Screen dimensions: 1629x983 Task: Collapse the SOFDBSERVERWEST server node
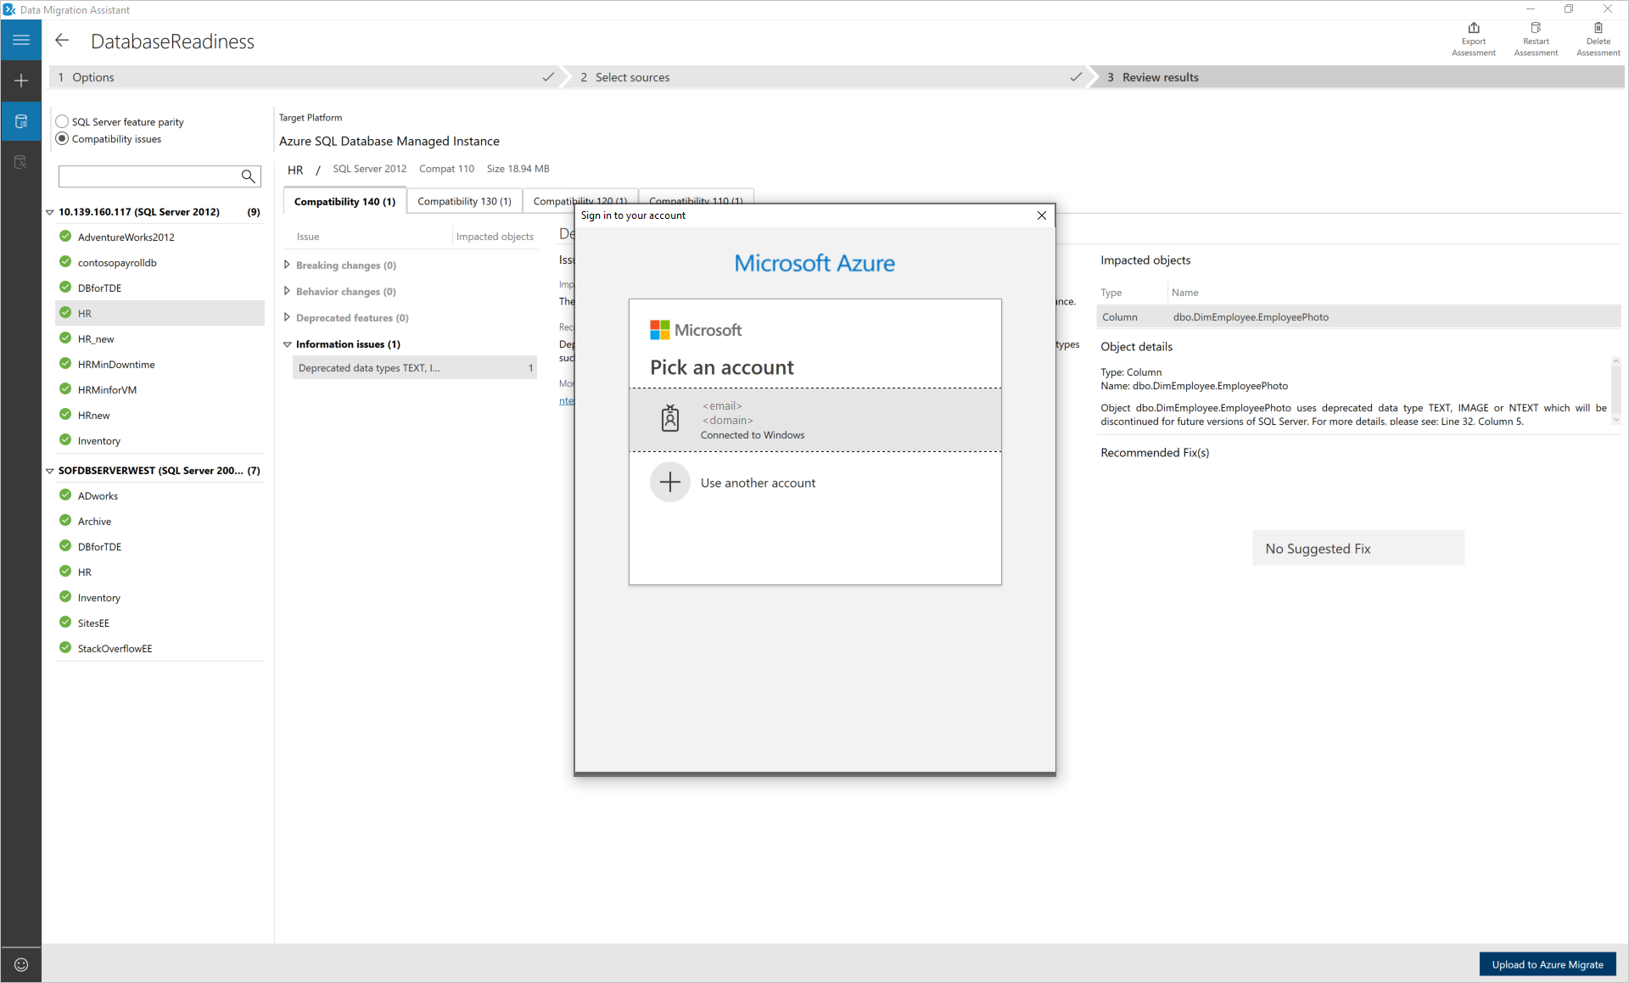pyautogui.click(x=50, y=471)
